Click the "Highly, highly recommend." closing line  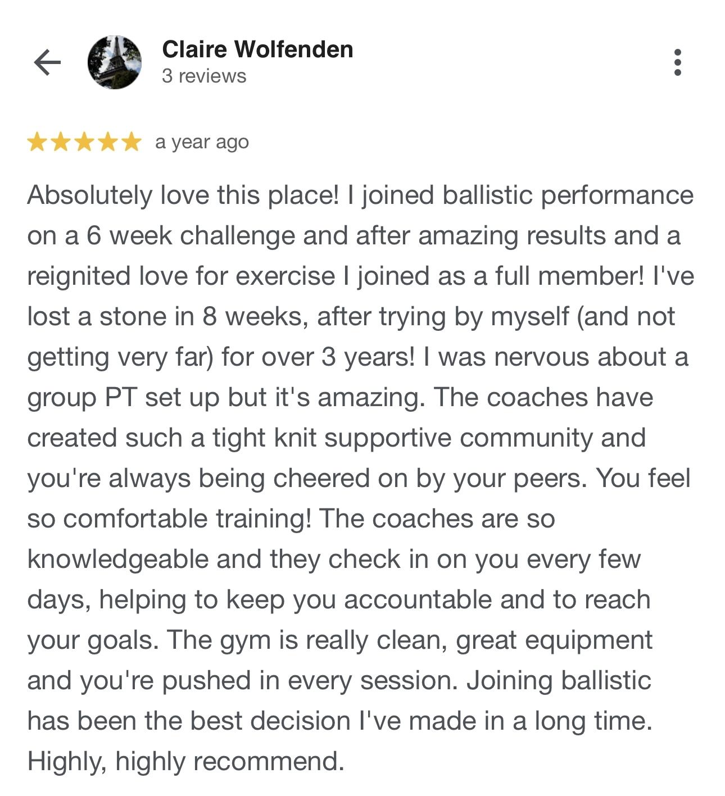[185, 762]
